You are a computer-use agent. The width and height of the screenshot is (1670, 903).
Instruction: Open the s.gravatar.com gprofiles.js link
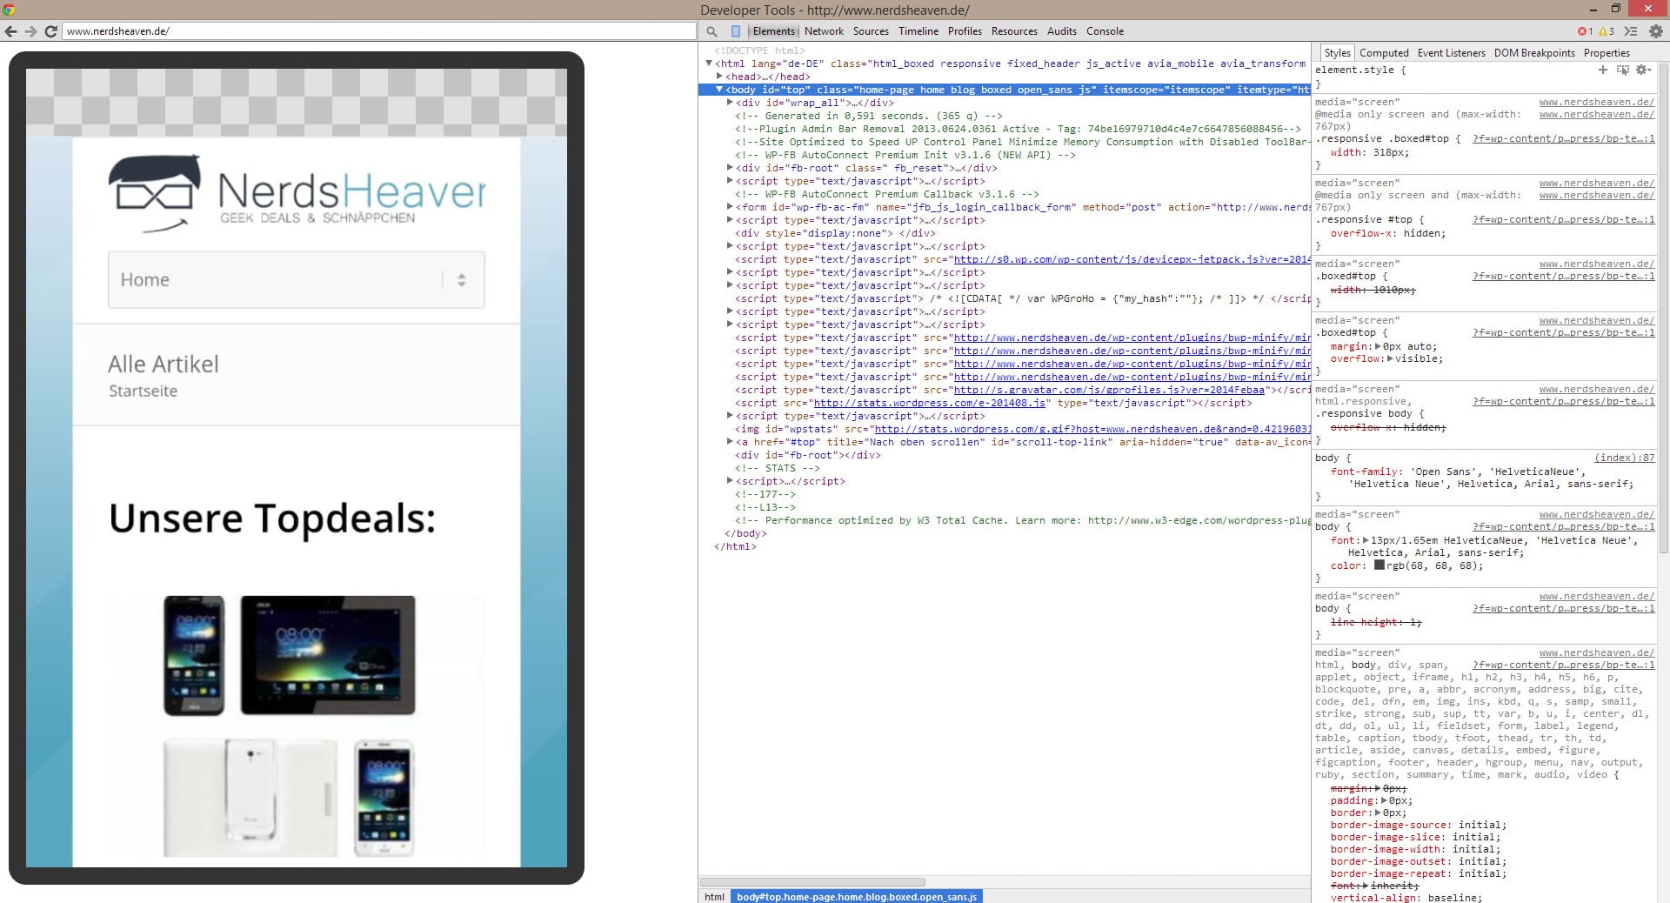(1109, 390)
